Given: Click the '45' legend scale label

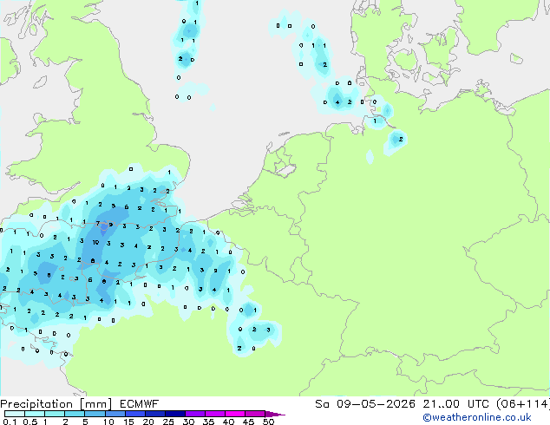Looking at the screenshot, I should coord(249,422).
